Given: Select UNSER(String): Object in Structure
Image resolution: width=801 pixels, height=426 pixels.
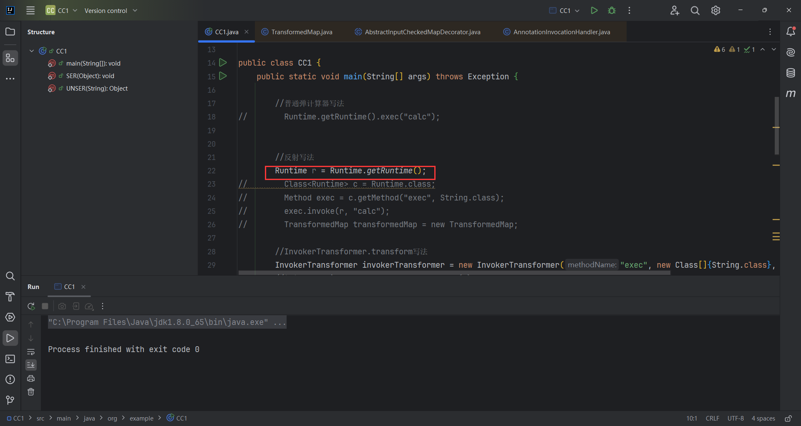Looking at the screenshot, I should coord(97,89).
